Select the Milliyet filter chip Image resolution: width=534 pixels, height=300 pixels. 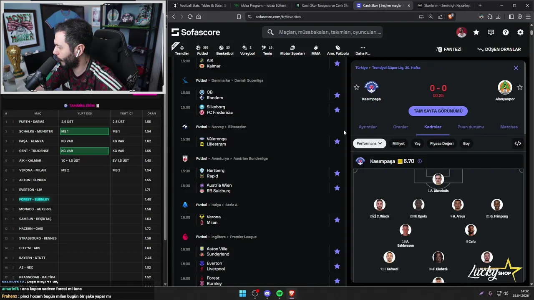[398, 143]
